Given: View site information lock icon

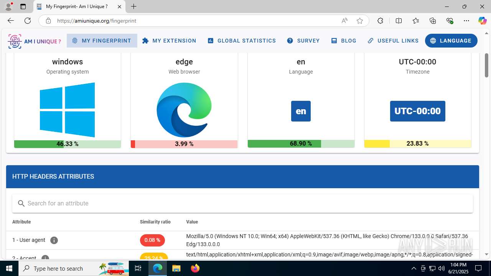Looking at the screenshot, I should 48,21.
